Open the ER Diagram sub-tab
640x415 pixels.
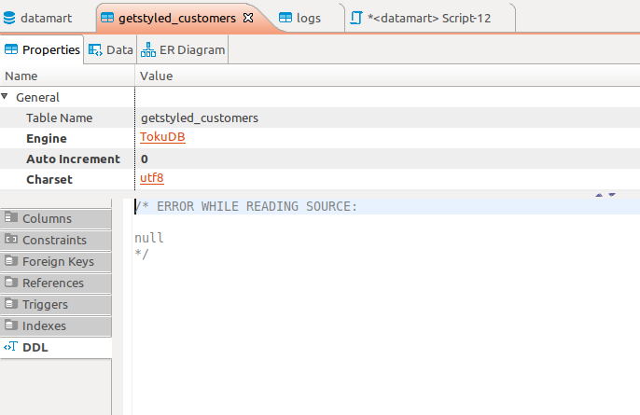click(x=183, y=49)
